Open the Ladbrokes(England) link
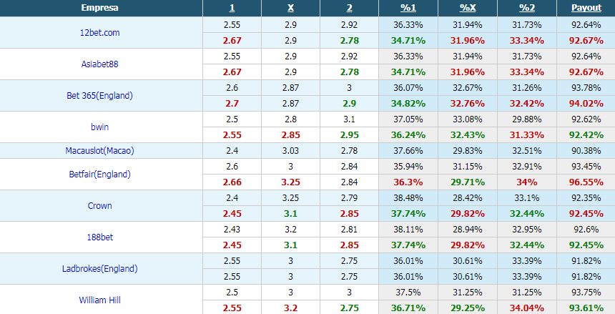 coord(99,268)
